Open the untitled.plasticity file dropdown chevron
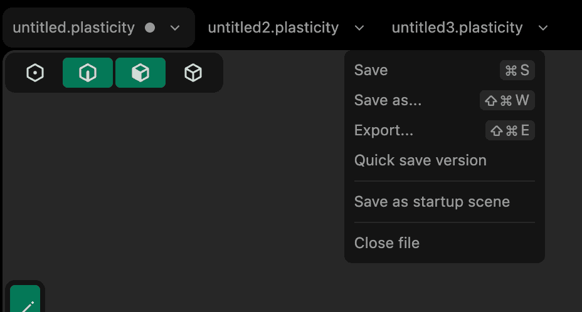The height and width of the screenshot is (312, 582). 176,28
